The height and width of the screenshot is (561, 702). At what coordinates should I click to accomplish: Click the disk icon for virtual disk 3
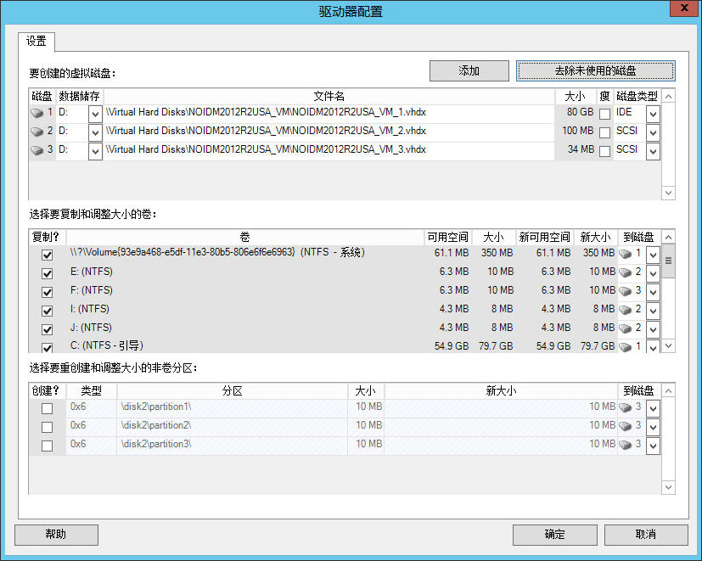tap(37, 150)
